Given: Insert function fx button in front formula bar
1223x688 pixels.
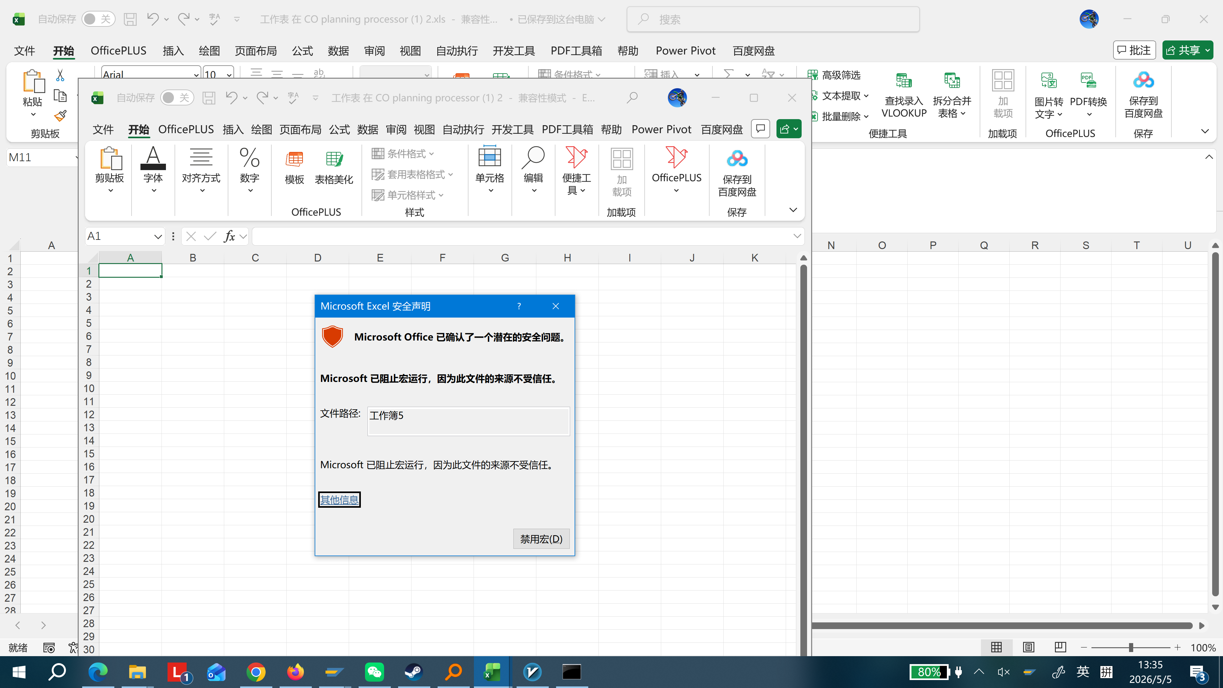Looking at the screenshot, I should click(x=229, y=236).
